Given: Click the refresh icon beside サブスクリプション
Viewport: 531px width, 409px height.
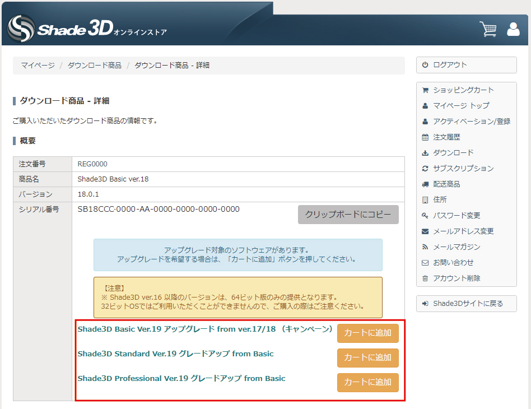Looking at the screenshot, I should (x=425, y=169).
